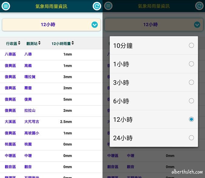Open 中壢 station link in left list

point(28,156)
